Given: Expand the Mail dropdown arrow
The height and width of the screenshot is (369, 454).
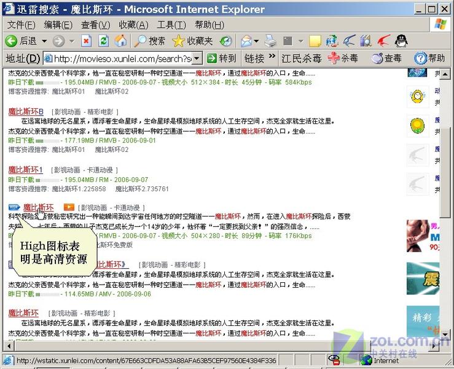Looking at the screenshot, I should point(256,41).
